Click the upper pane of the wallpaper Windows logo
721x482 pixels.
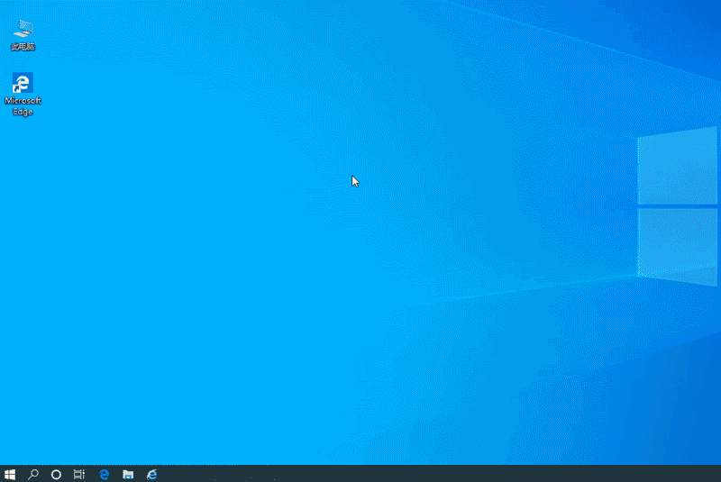tap(677, 166)
